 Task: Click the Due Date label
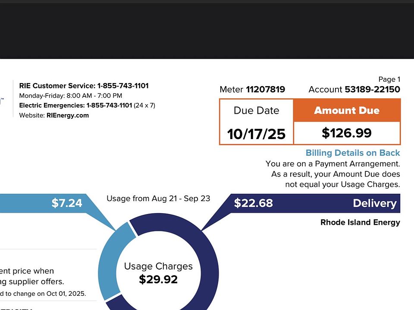point(256,111)
